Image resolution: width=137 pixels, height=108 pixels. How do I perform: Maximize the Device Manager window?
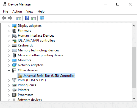[118, 4]
